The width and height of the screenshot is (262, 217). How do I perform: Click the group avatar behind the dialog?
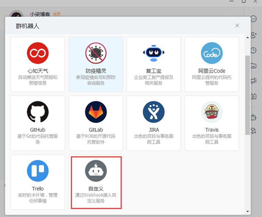click(16, 14)
